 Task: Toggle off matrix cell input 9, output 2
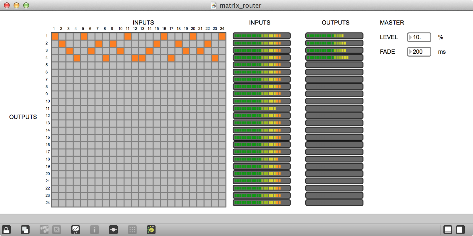113,44
